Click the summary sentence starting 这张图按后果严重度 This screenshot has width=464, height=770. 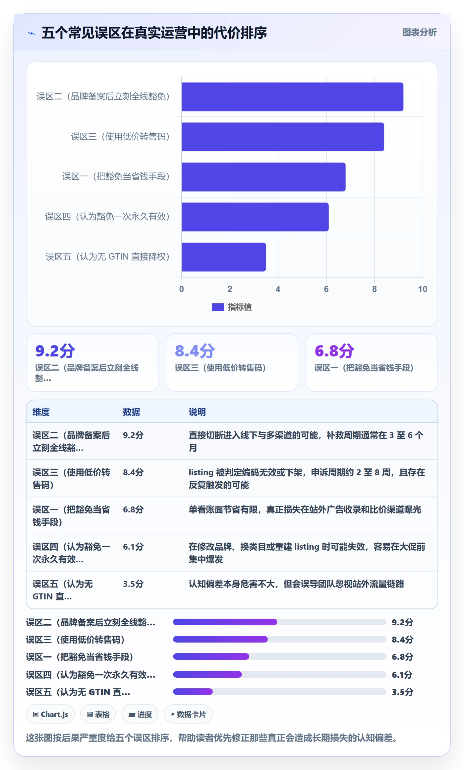pyautogui.click(x=212, y=738)
